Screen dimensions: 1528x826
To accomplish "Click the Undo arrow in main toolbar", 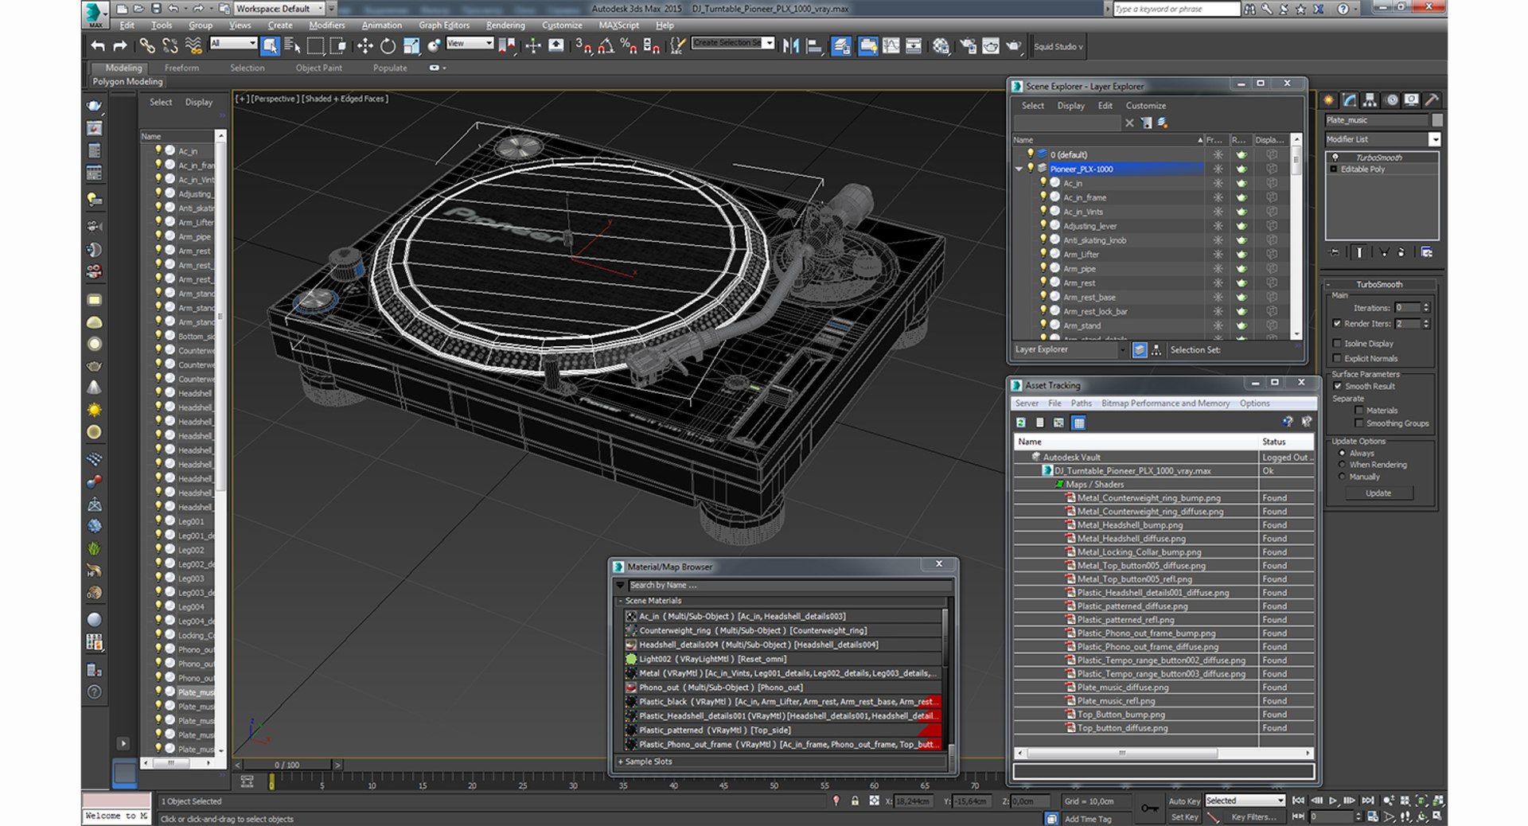I will tap(98, 46).
